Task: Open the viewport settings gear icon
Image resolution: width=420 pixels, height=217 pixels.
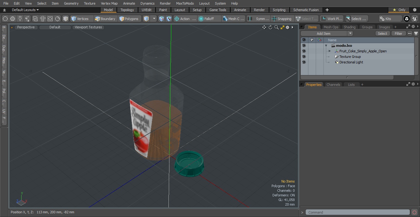Action: pyautogui.click(x=287, y=27)
